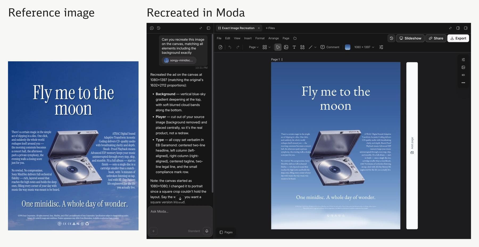Focus the Ask Moda input field

pyautogui.click(x=180, y=212)
